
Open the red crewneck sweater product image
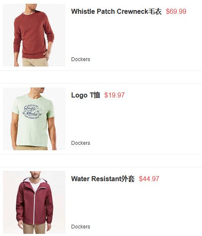[x=34, y=35]
